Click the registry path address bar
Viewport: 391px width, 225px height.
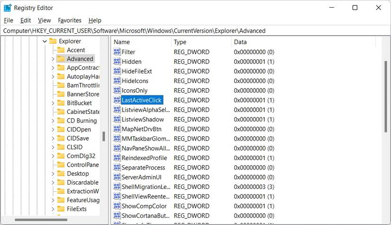190,30
